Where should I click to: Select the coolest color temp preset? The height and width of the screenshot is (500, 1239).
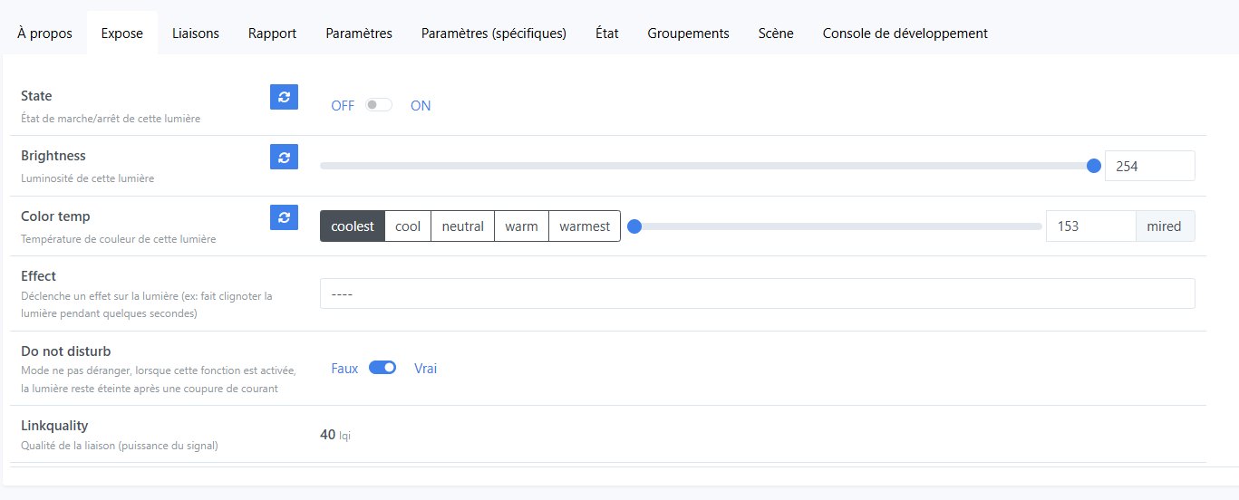point(353,226)
